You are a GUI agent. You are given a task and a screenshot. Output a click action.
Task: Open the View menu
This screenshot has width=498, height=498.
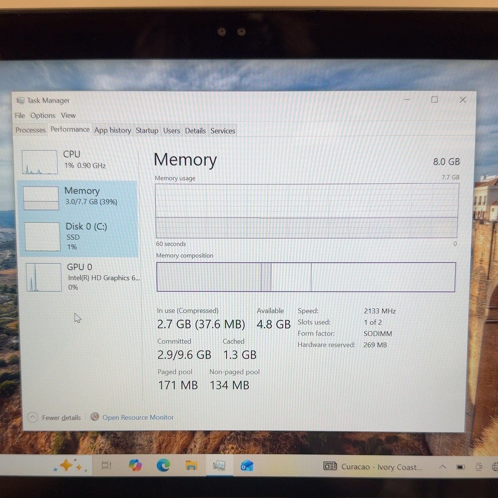68,115
